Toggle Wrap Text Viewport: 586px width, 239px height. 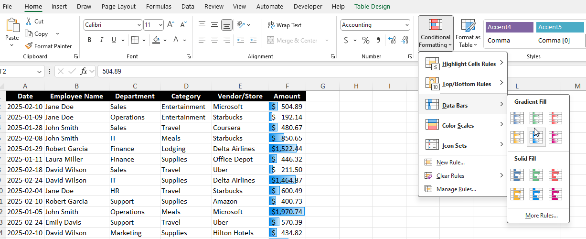coord(285,25)
